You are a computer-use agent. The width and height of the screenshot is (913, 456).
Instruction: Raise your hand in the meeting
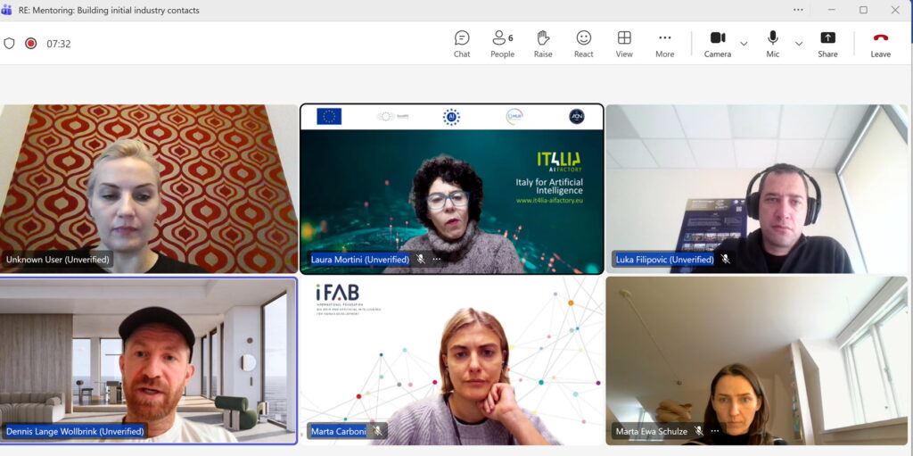[543, 44]
